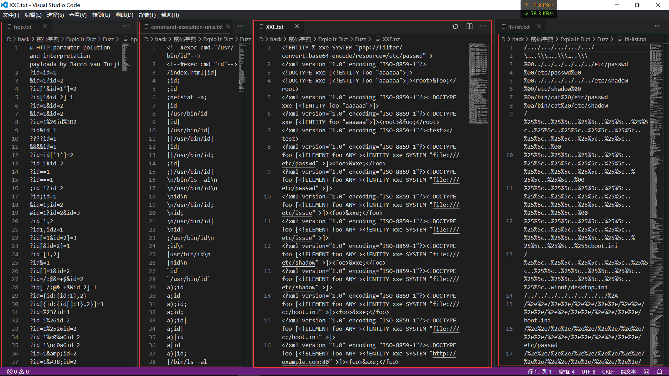Select the XXE.txt editor tab
The image size is (669, 376).
tap(275, 27)
